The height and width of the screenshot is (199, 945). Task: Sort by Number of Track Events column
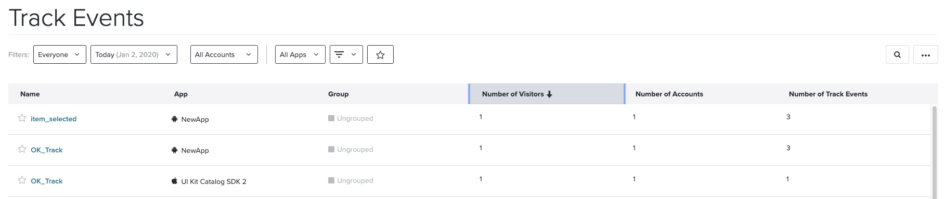coord(828,94)
